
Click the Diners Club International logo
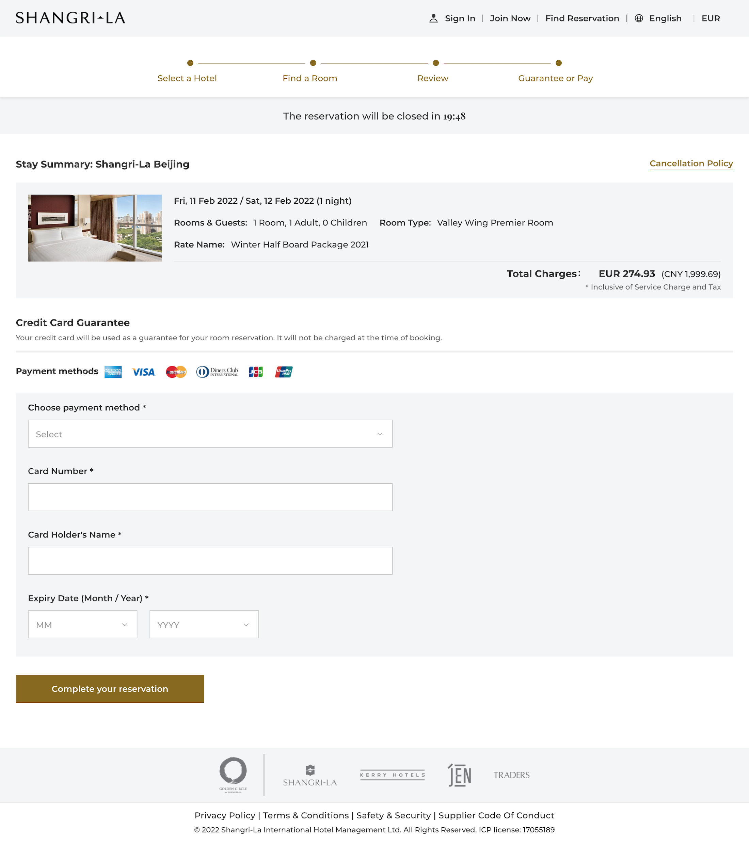[x=217, y=372]
